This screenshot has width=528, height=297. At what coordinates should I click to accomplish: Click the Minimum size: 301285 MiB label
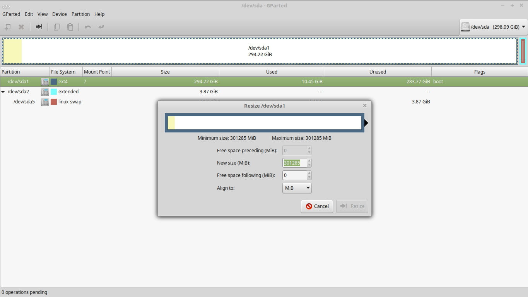[x=227, y=138]
